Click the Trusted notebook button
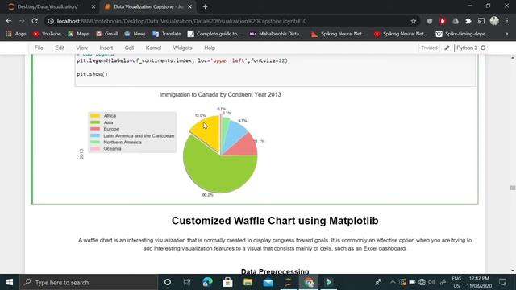The width and height of the screenshot is (516, 290). (x=429, y=48)
